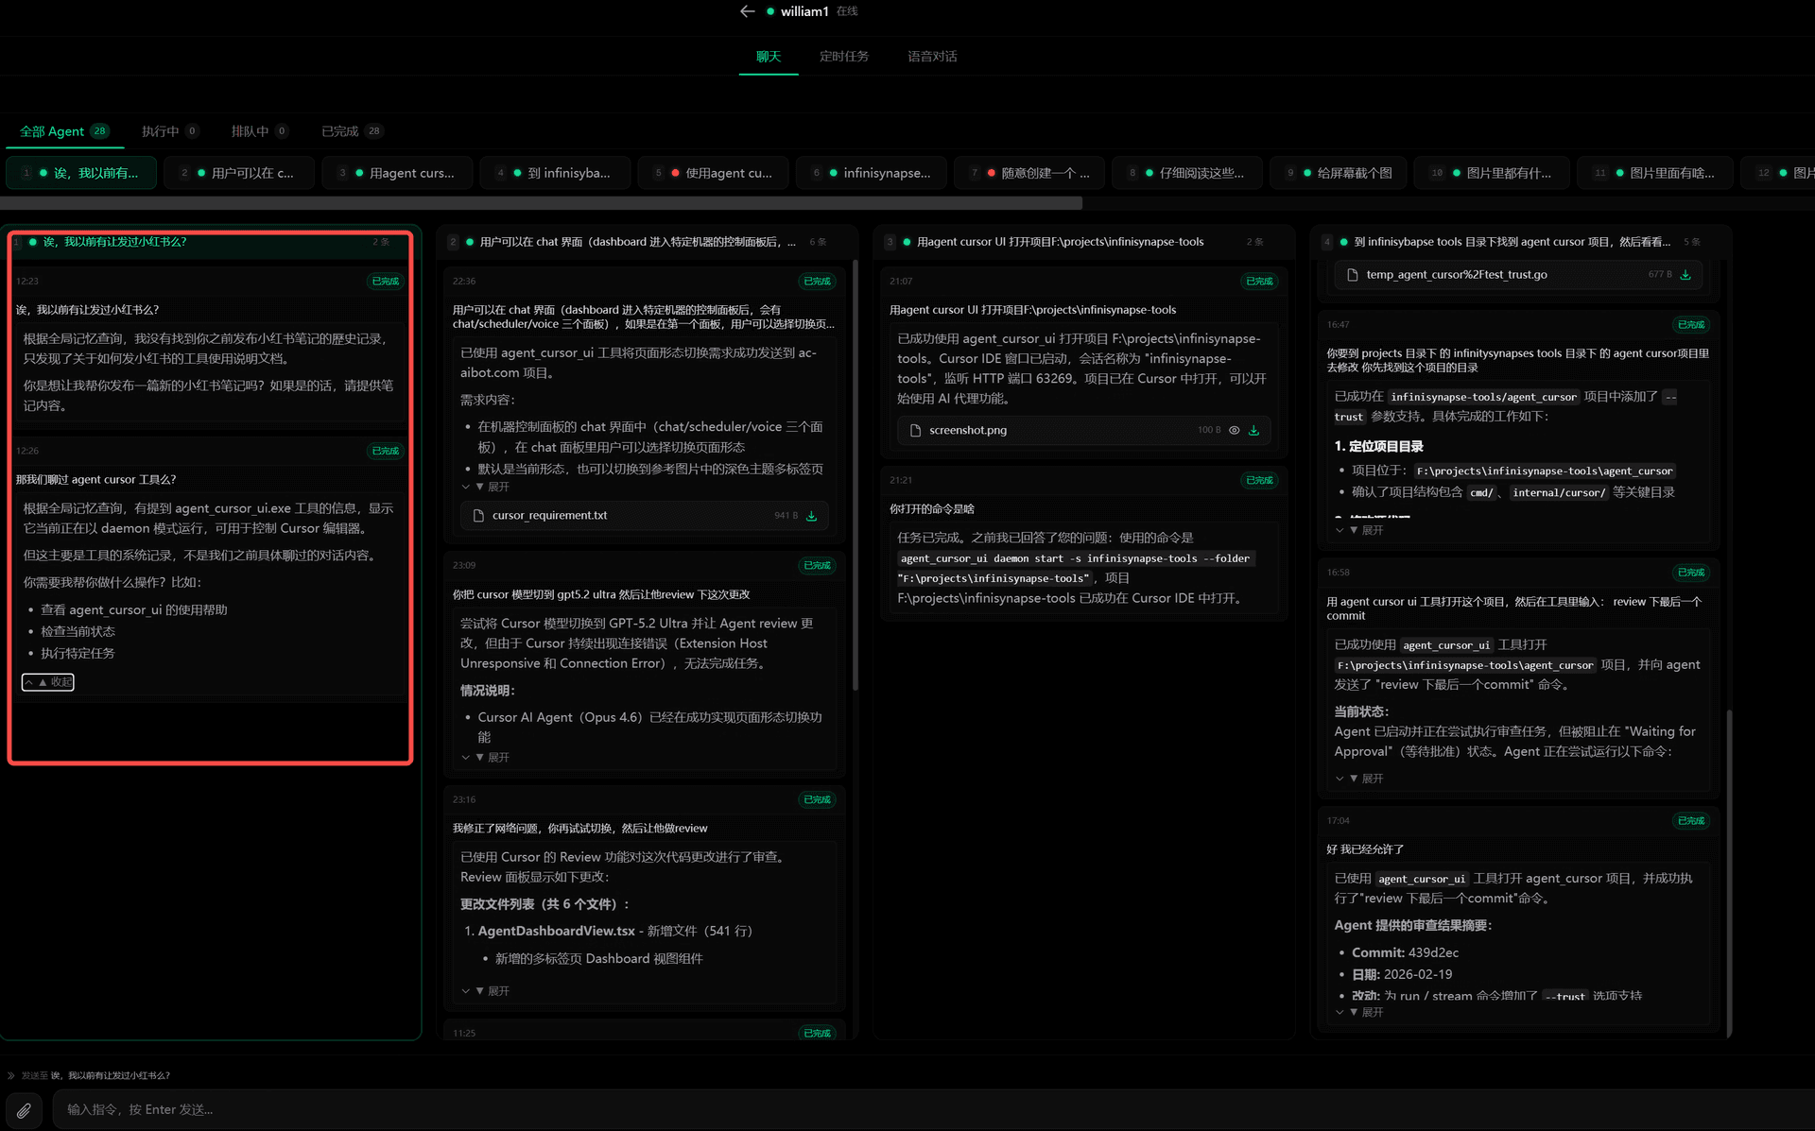Preview screenshot.png using the eye icon

pos(1234,430)
